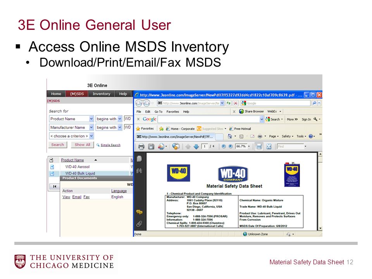
Task: Save a copy of the PDF
Action: (x=151, y=146)
